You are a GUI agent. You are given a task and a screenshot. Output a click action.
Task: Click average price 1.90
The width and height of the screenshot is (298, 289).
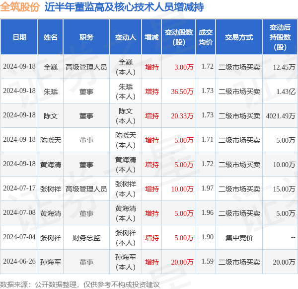208,237
